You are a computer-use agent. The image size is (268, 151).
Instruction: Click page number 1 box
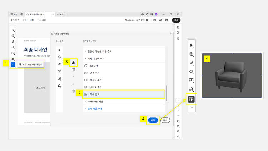tap(178, 101)
